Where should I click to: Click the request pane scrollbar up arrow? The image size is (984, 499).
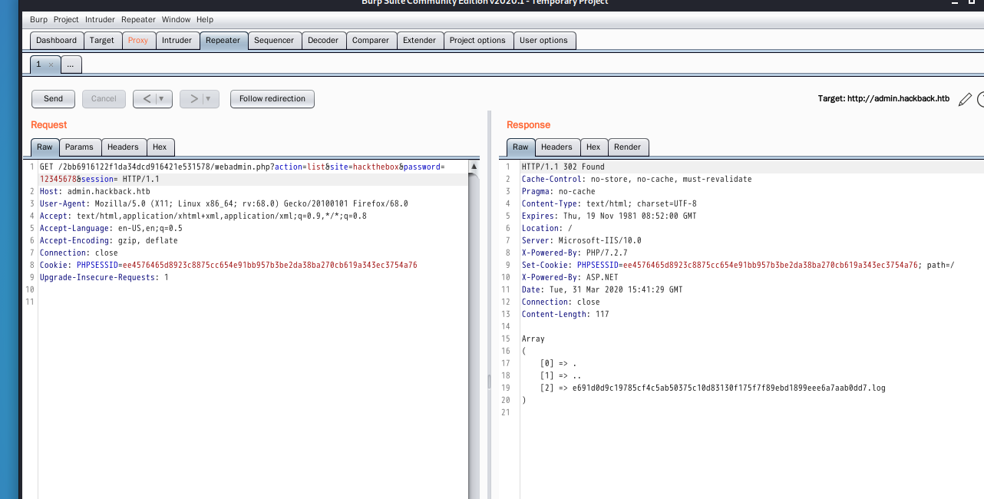pyautogui.click(x=474, y=166)
